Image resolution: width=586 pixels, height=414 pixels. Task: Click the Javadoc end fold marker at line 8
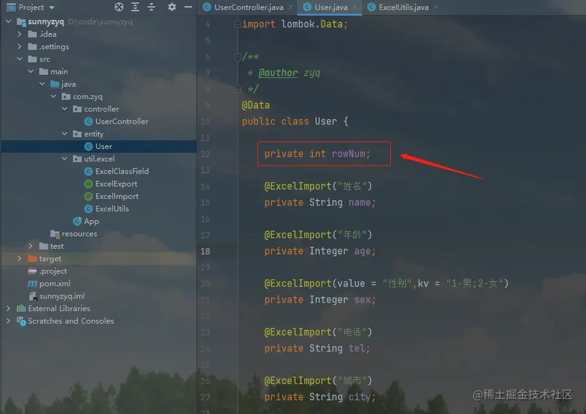coord(238,89)
